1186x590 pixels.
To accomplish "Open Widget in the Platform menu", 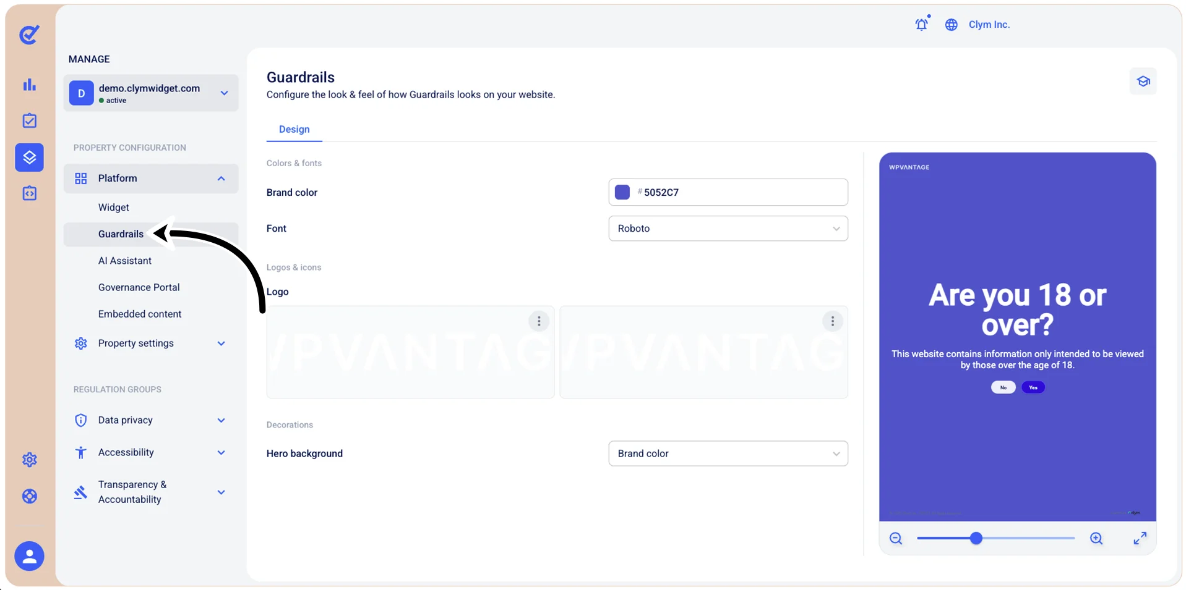I will coord(114,208).
